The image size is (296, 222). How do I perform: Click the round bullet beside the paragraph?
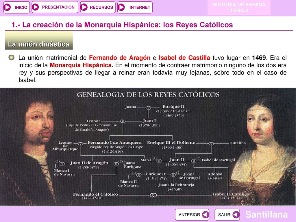[x=12, y=58]
